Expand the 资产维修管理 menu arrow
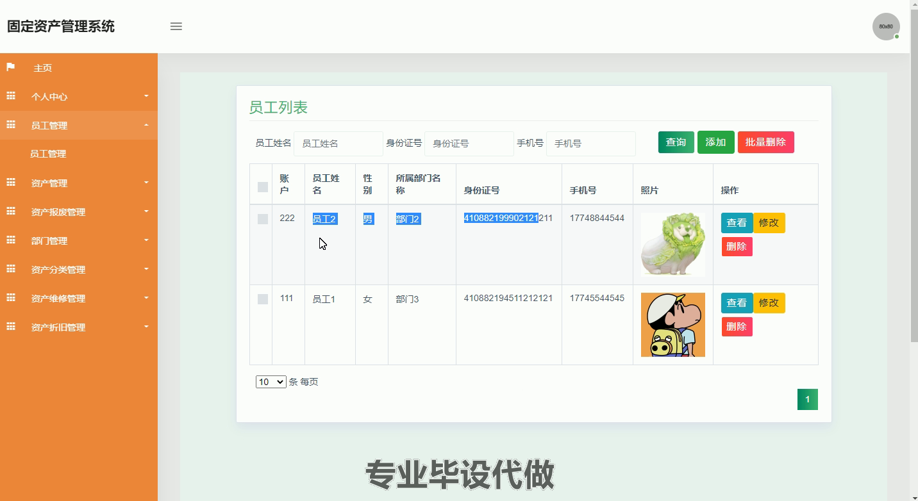This screenshot has width=918, height=501. pyautogui.click(x=146, y=298)
